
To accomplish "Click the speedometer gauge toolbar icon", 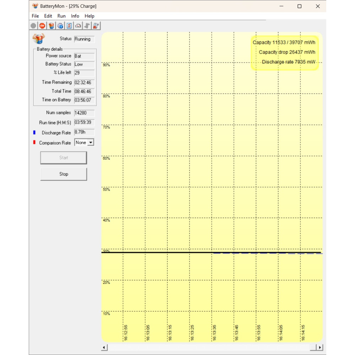I will (78, 26).
